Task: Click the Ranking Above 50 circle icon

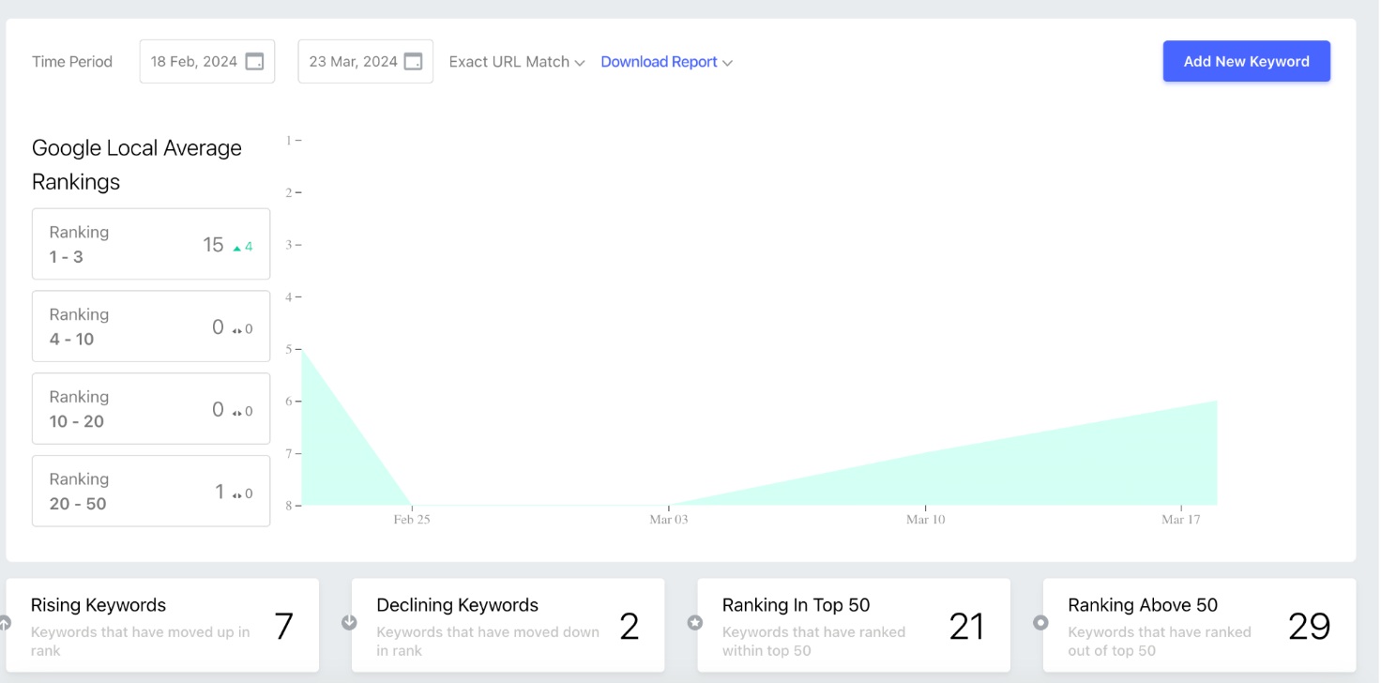Action: click(x=1040, y=622)
